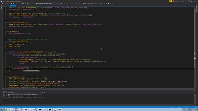This screenshot has height=111, width=198.
Task: Click the red breakpoint-style toolbar icon
Action: point(80,3)
